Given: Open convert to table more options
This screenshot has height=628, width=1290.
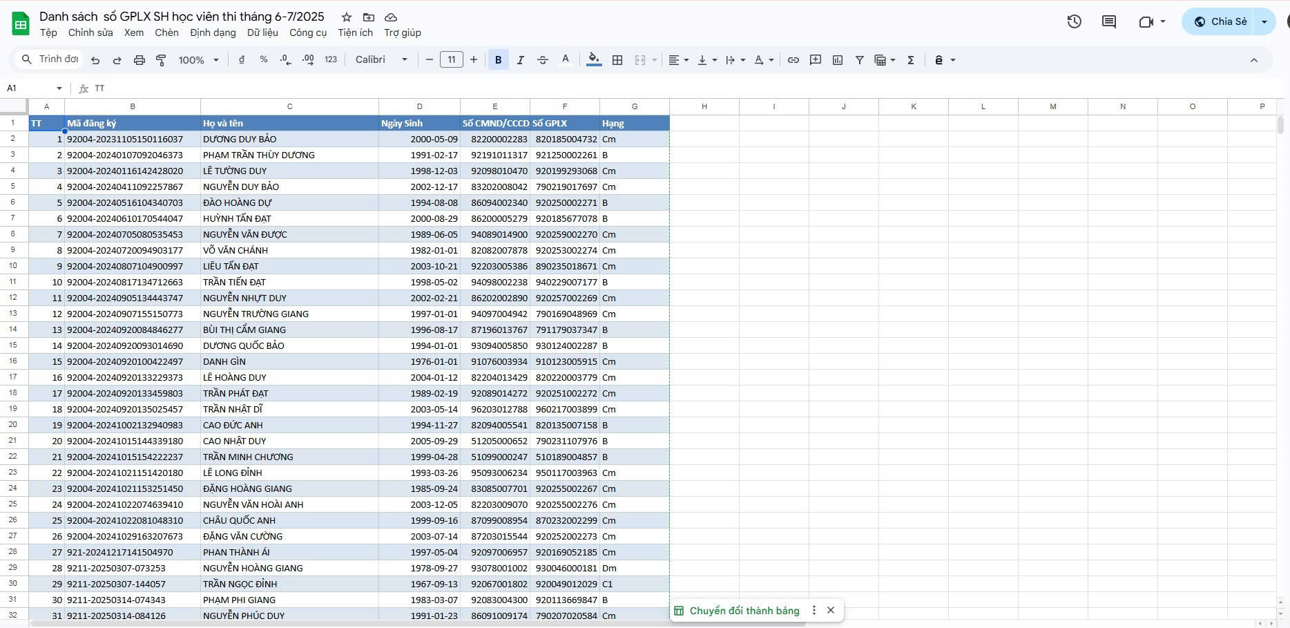Looking at the screenshot, I should 814,610.
